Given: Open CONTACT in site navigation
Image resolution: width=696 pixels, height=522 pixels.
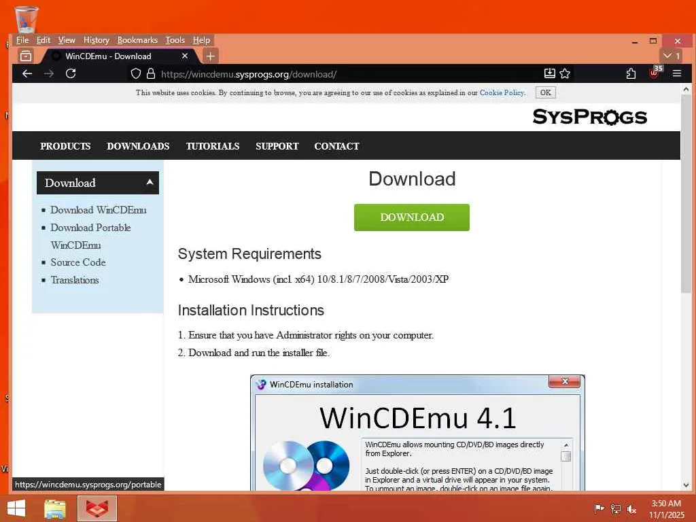Looking at the screenshot, I should [x=336, y=146].
